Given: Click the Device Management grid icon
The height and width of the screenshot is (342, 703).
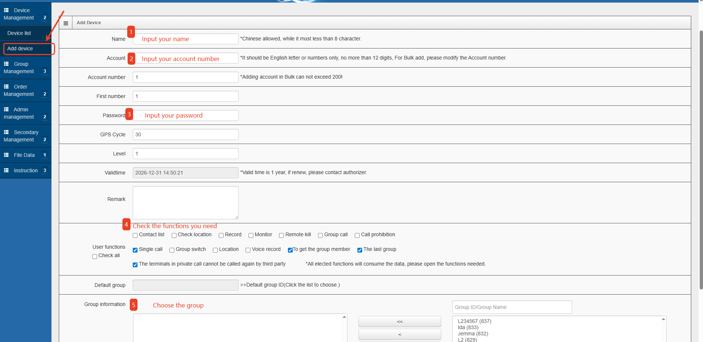Looking at the screenshot, I should pyautogui.click(x=6, y=10).
